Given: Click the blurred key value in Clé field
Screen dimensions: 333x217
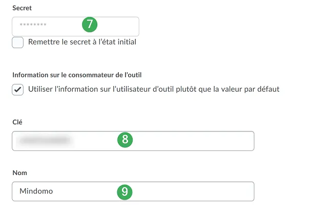Looking at the screenshot, I should click(x=45, y=140).
